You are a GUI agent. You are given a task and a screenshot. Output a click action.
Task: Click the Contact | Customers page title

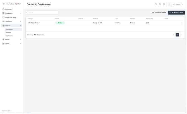39,4
